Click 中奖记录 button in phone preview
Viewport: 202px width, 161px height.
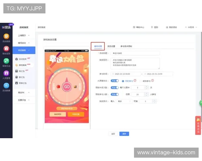click(76, 114)
